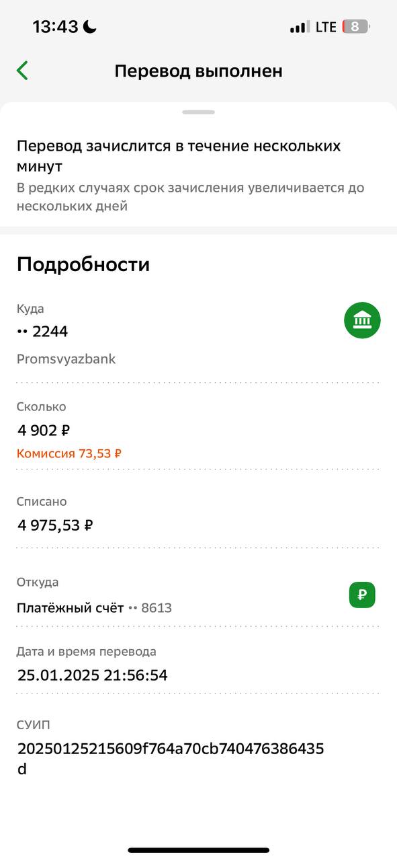397x861 pixels.
Task: Select the 'Платёжный счёт 8613' source row
Action: tap(198, 595)
